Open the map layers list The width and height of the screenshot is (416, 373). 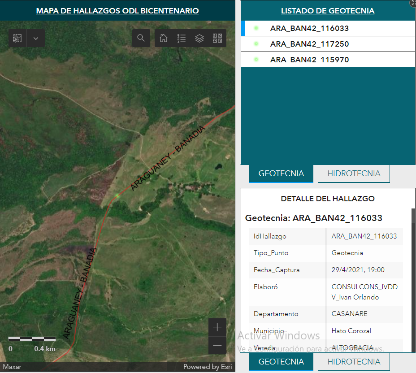[199, 39]
